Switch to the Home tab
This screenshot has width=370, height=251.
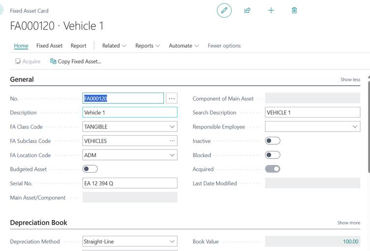point(21,46)
